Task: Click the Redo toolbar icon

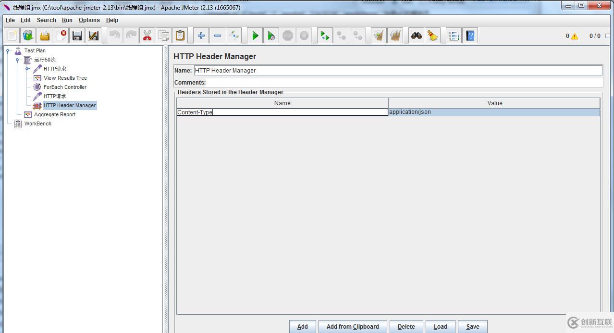Action: pos(131,36)
